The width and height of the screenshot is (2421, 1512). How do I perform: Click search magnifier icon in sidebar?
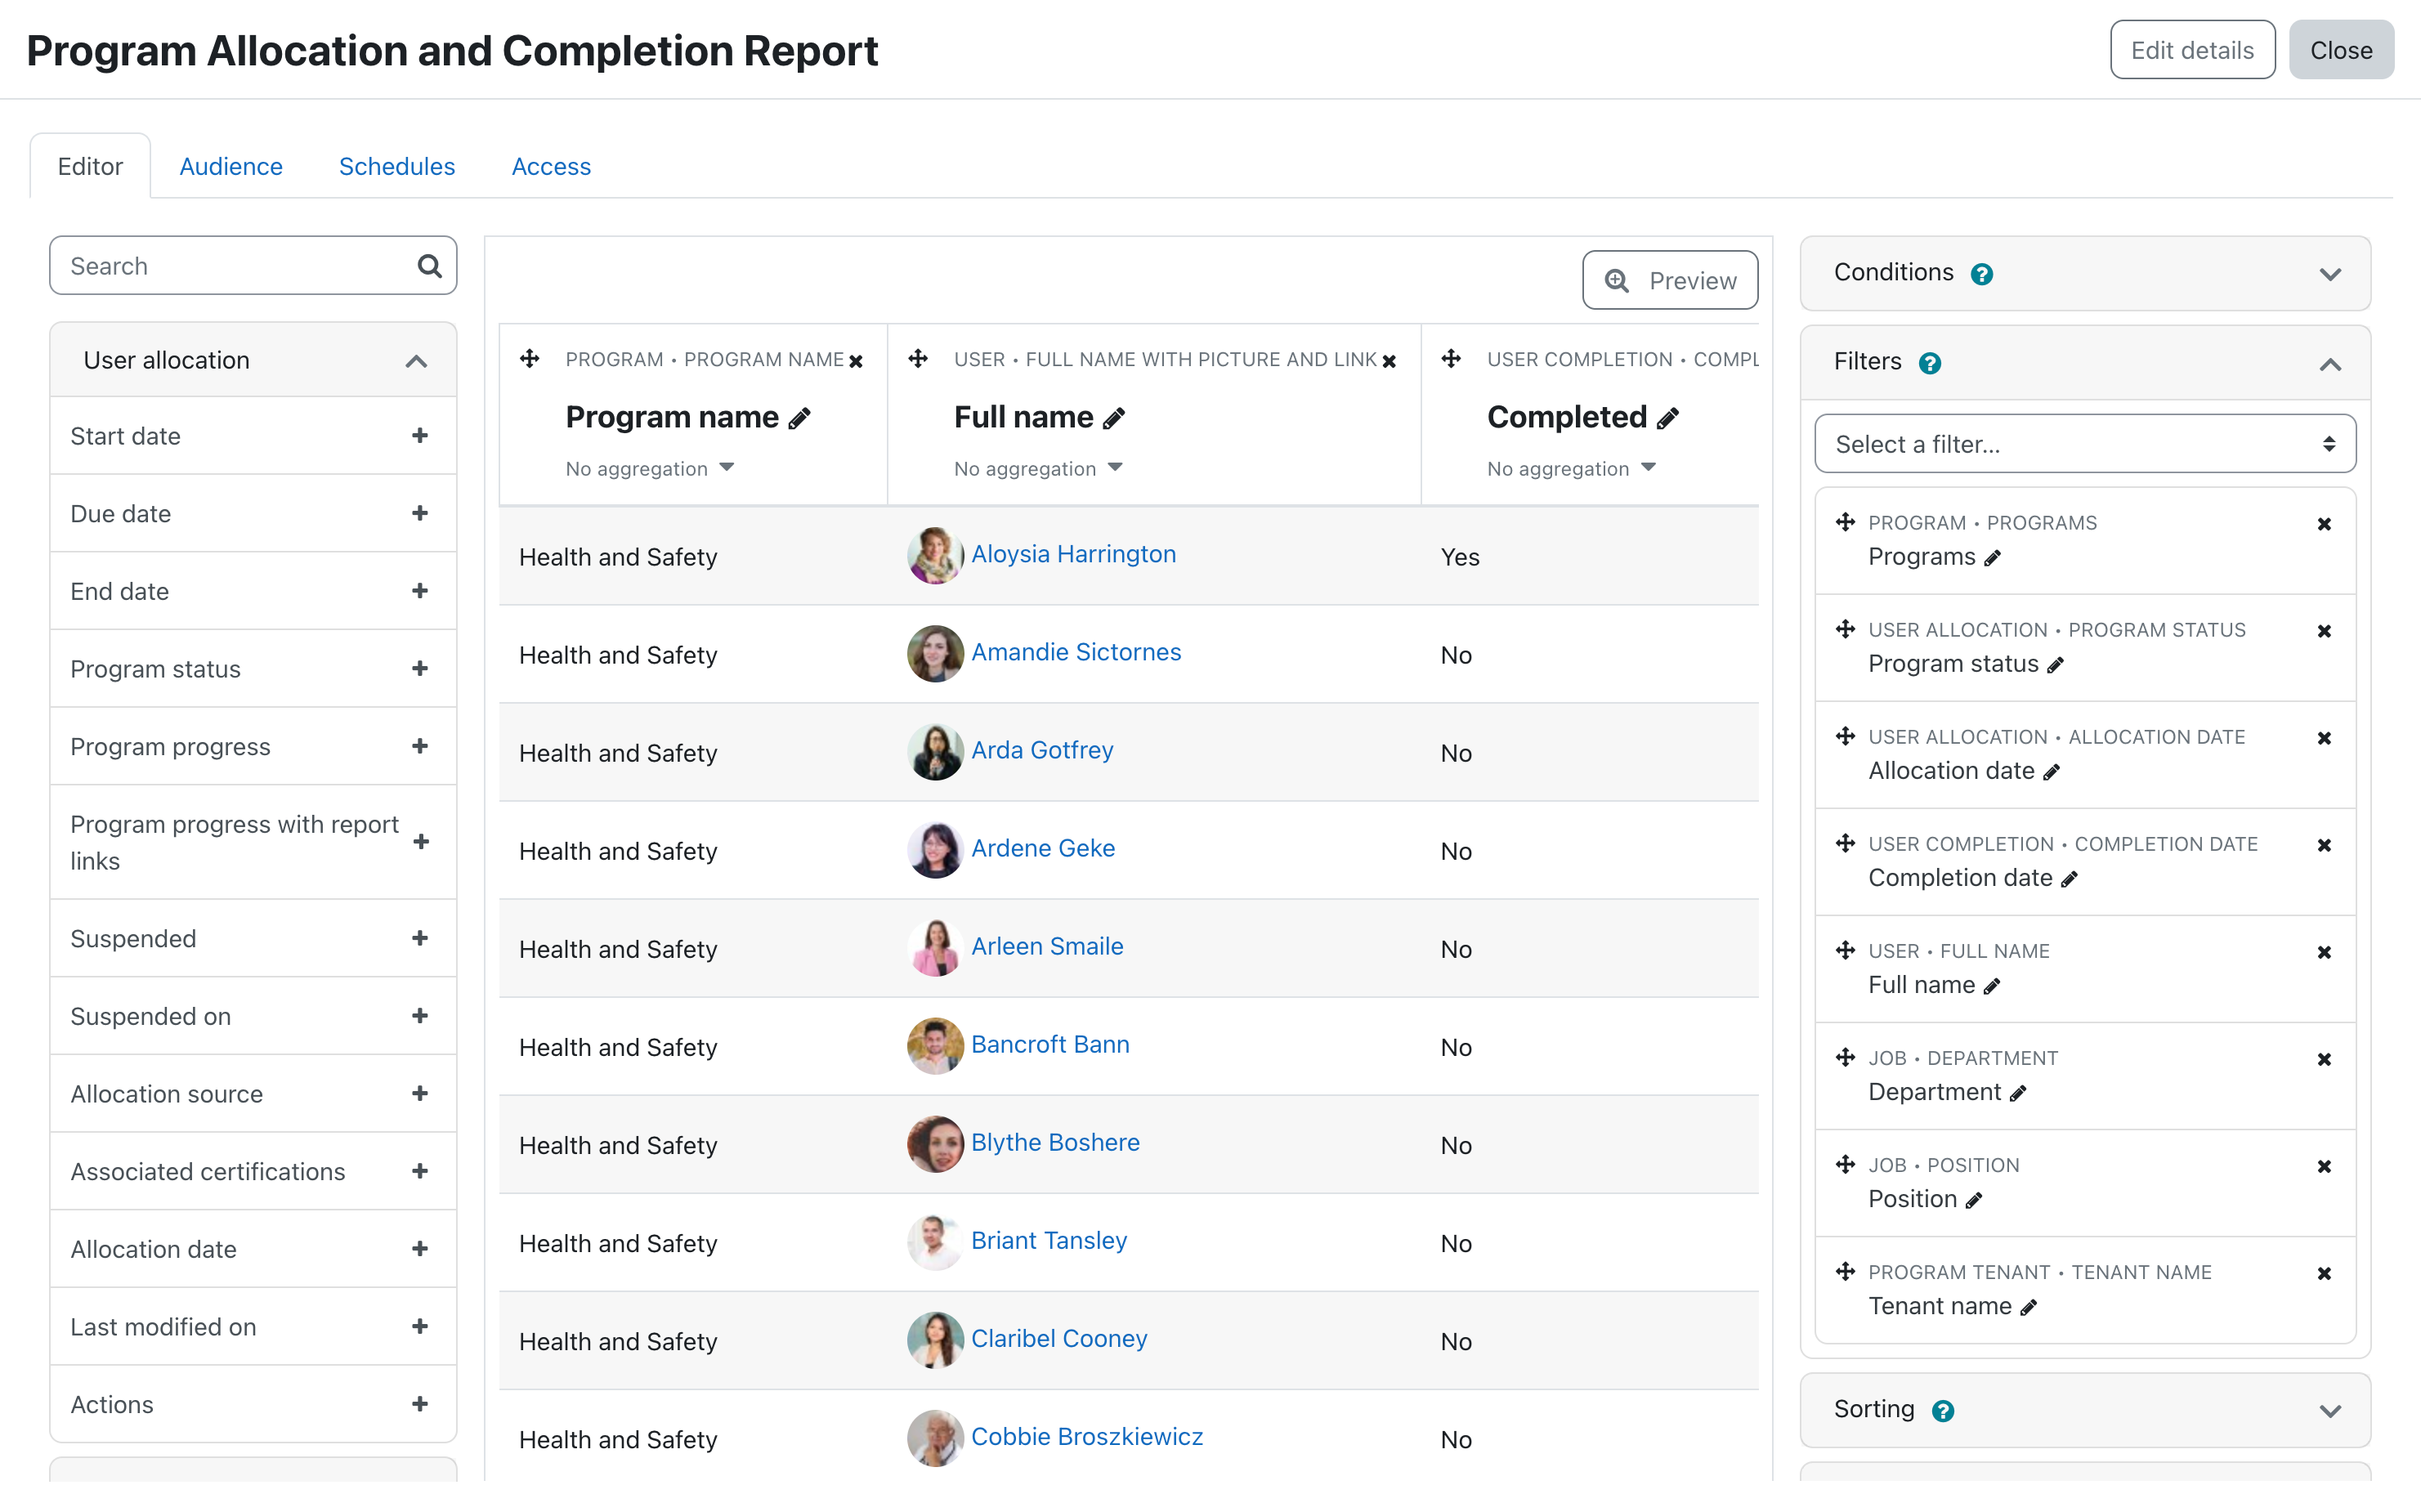point(429,266)
